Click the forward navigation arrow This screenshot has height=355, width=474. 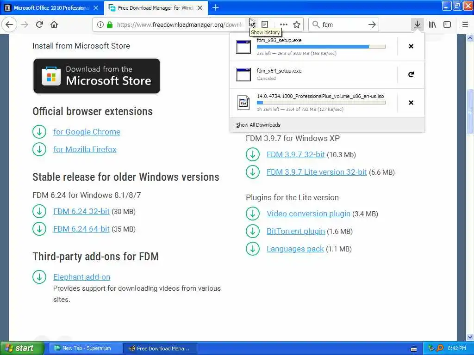[x=25, y=24]
